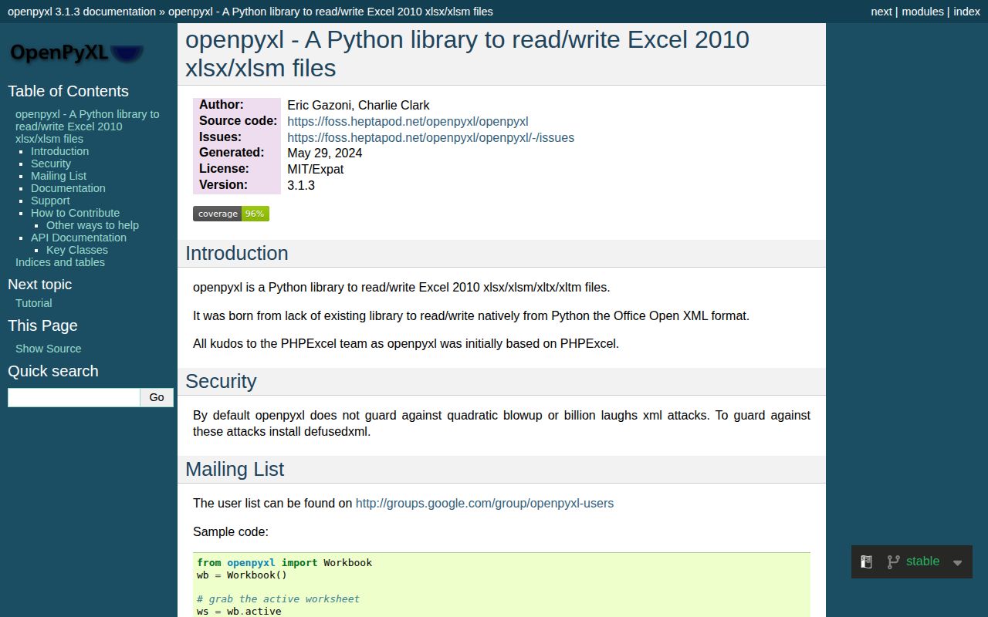Open the stable version label
The height and width of the screenshot is (617, 988).
click(922, 561)
